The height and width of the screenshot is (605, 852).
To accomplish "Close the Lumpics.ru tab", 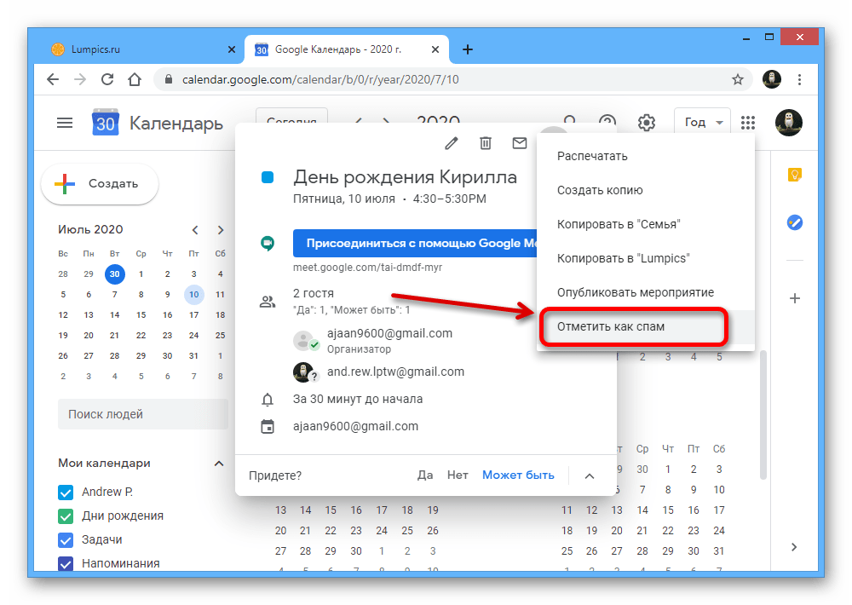I will [232, 49].
